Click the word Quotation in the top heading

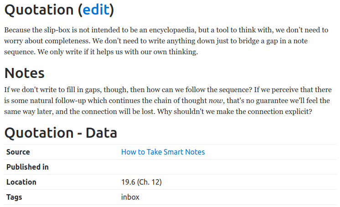(39, 10)
